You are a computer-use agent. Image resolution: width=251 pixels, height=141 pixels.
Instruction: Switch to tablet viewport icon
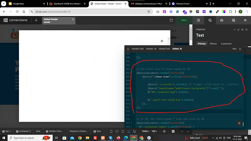click(123, 131)
